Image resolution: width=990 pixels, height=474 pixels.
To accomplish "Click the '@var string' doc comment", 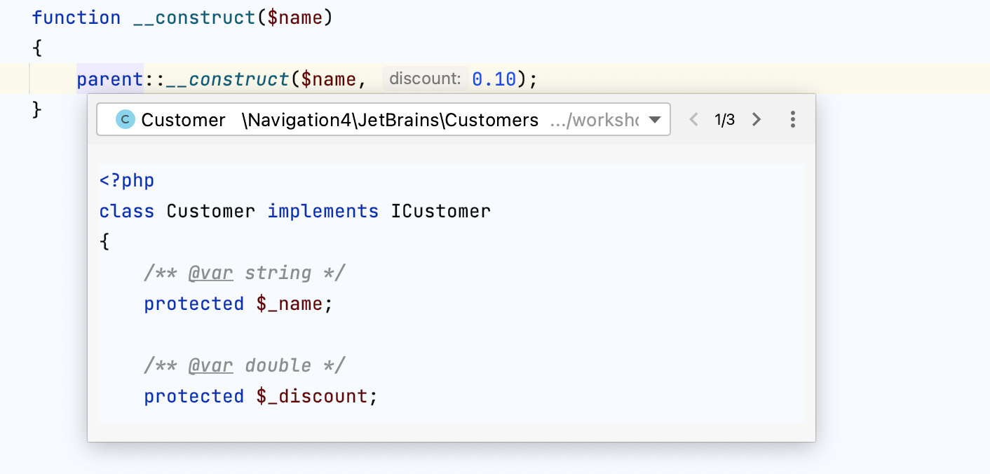I will (x=245, y=273).
